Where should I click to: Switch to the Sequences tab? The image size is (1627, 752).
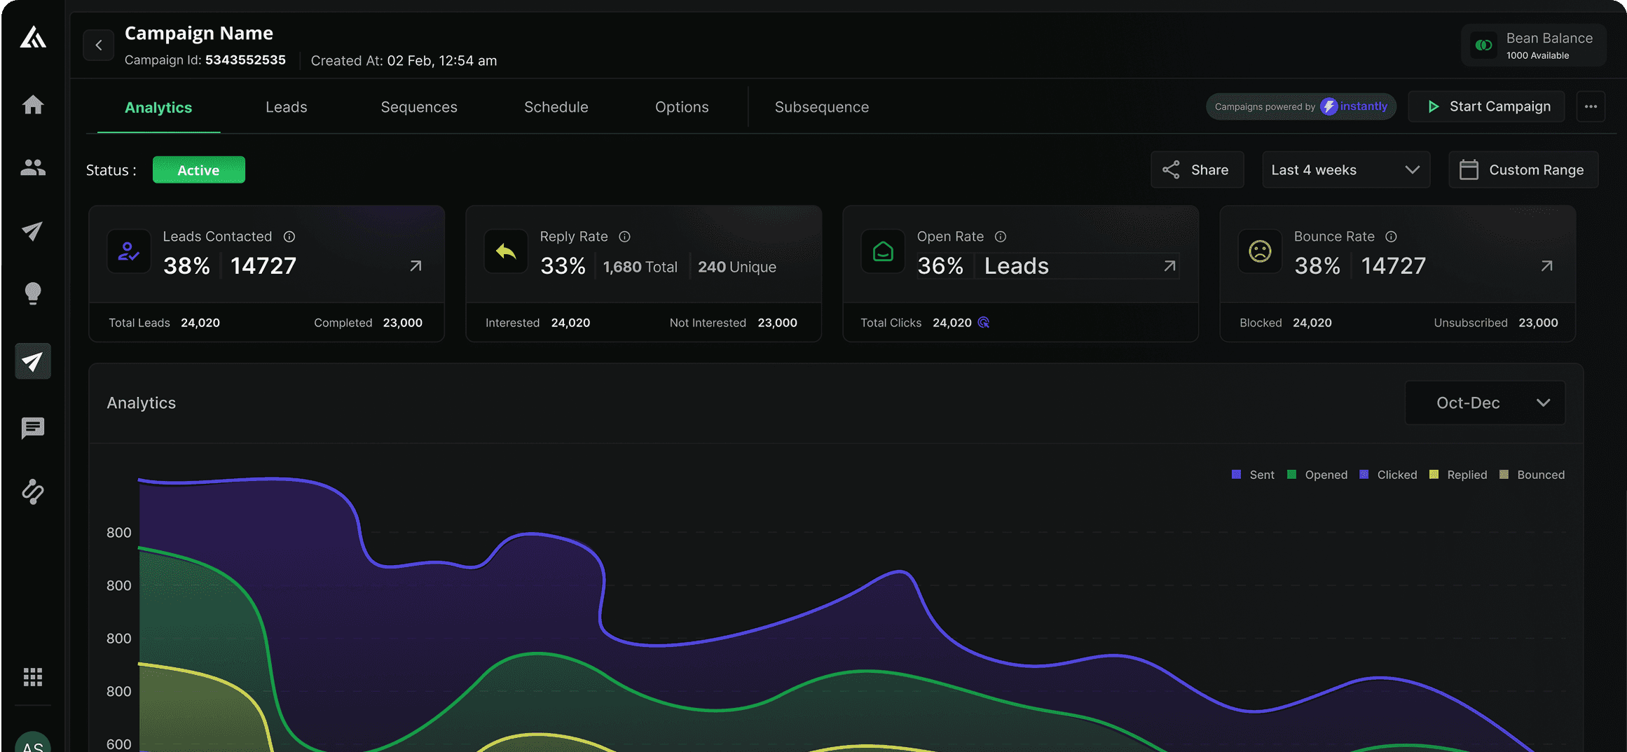(x=419, y=107)
